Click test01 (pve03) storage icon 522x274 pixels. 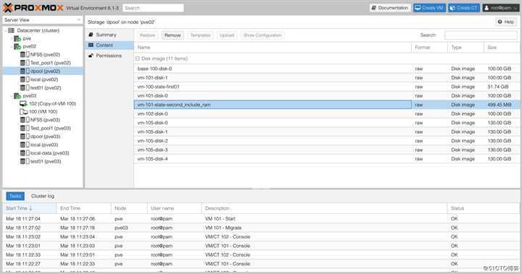tap(25, 161)
